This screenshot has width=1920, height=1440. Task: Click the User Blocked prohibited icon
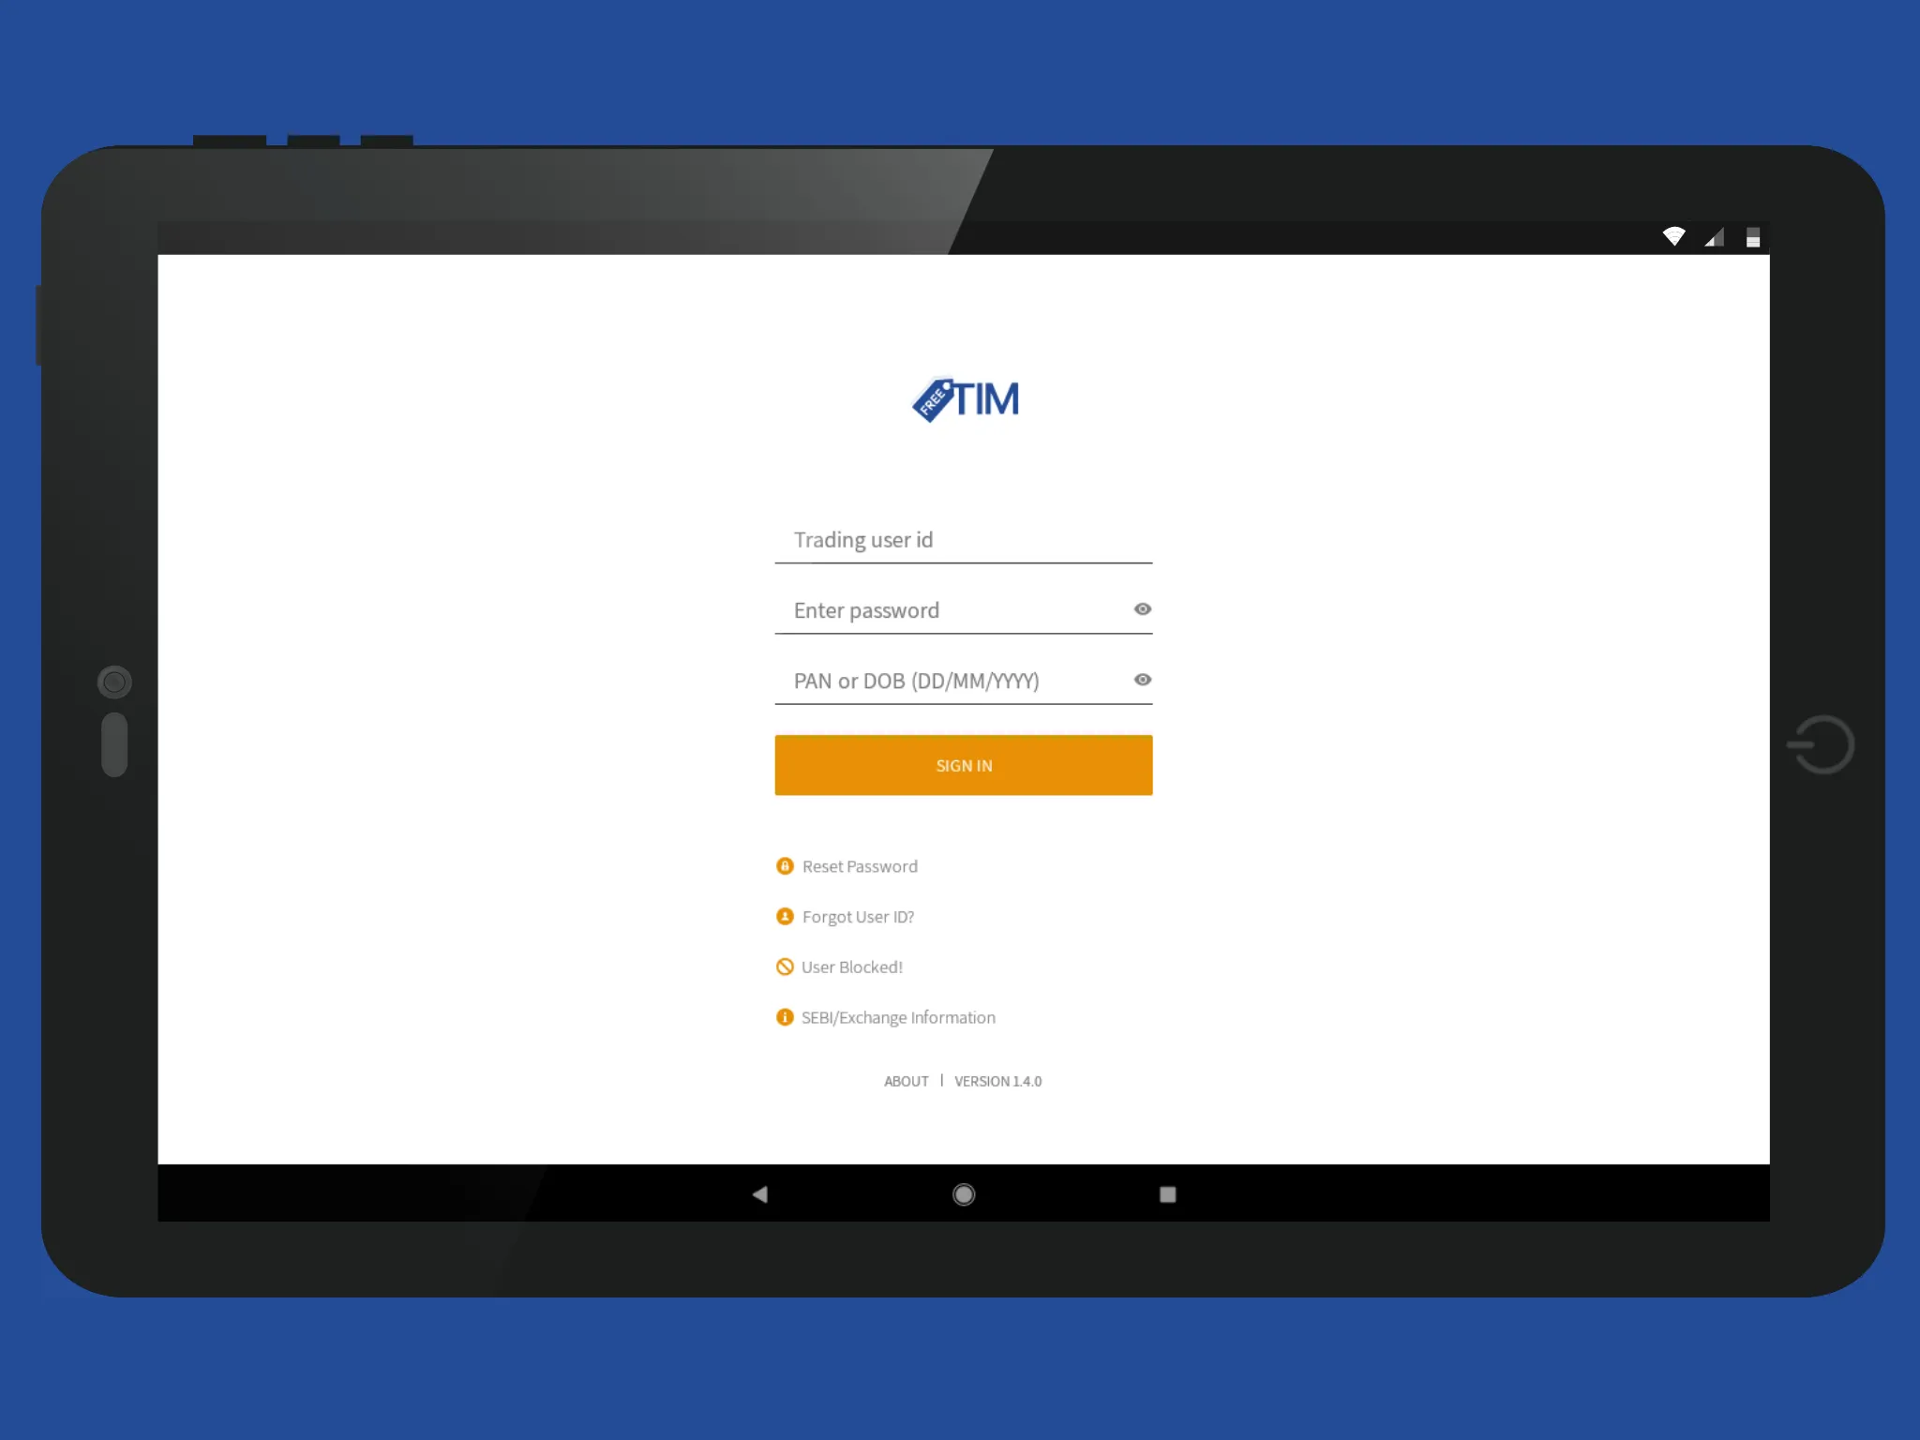click(x=785, y=967)
